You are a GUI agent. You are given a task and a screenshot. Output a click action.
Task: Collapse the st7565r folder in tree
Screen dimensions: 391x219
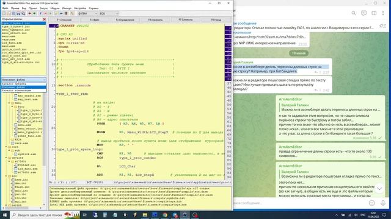[x=9, y=161]
